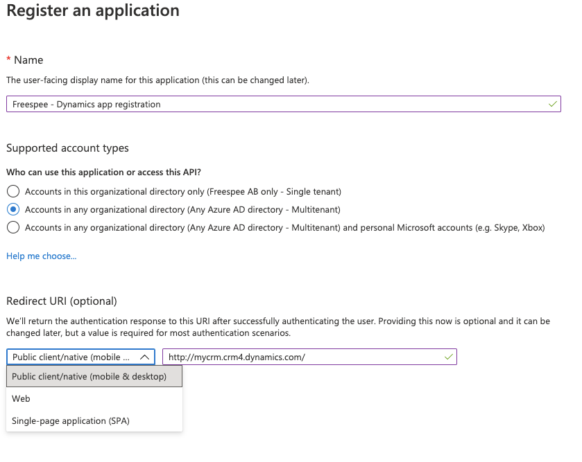Select the Single tenant account option
582x462 pixels.
pos(13,191)
